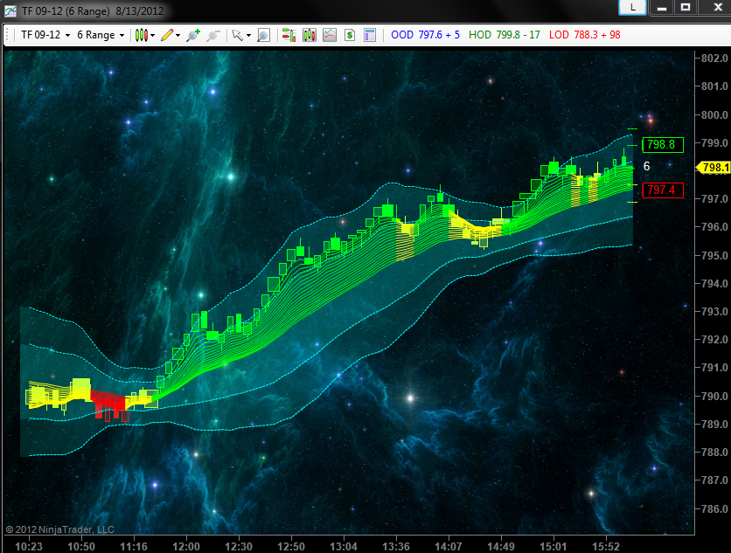731x553 pixels.
Task: Expand the chart style dropdown arrow
Action: tap(152, 36)
